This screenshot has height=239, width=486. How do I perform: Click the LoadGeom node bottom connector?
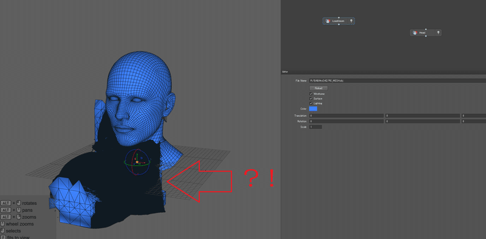(339, 24)
